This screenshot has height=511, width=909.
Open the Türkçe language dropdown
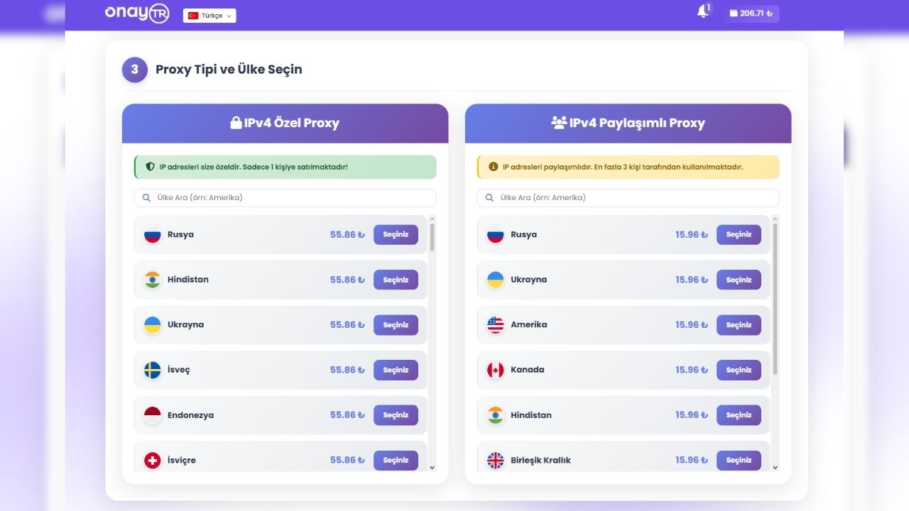(x=209, y=16)
